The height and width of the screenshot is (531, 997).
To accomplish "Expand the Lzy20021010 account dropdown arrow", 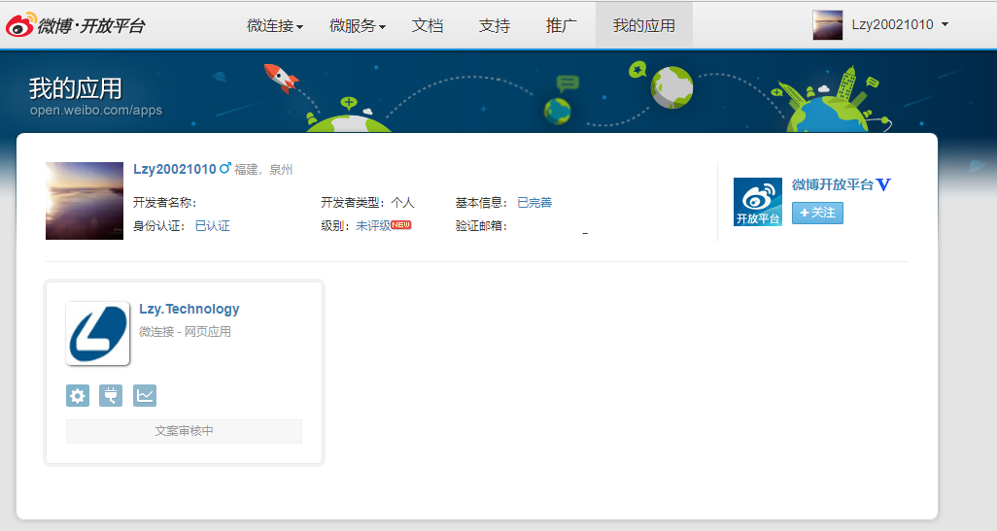I will click(x=945, y=25).
